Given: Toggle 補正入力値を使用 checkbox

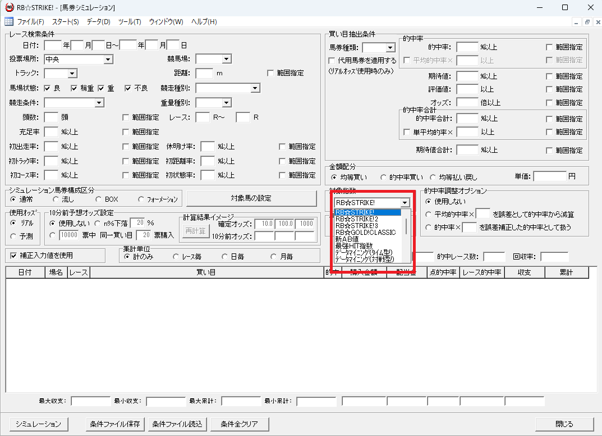Looking at the screenshot, I should pos(13,256).
